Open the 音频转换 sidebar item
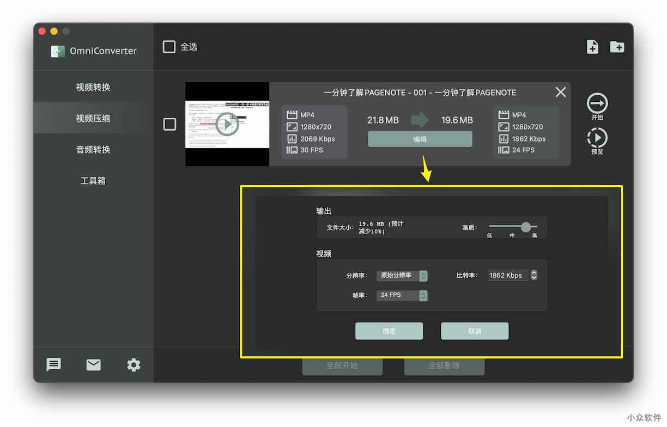667x427 pixels. pyautogui.click(x=93, y=149)
